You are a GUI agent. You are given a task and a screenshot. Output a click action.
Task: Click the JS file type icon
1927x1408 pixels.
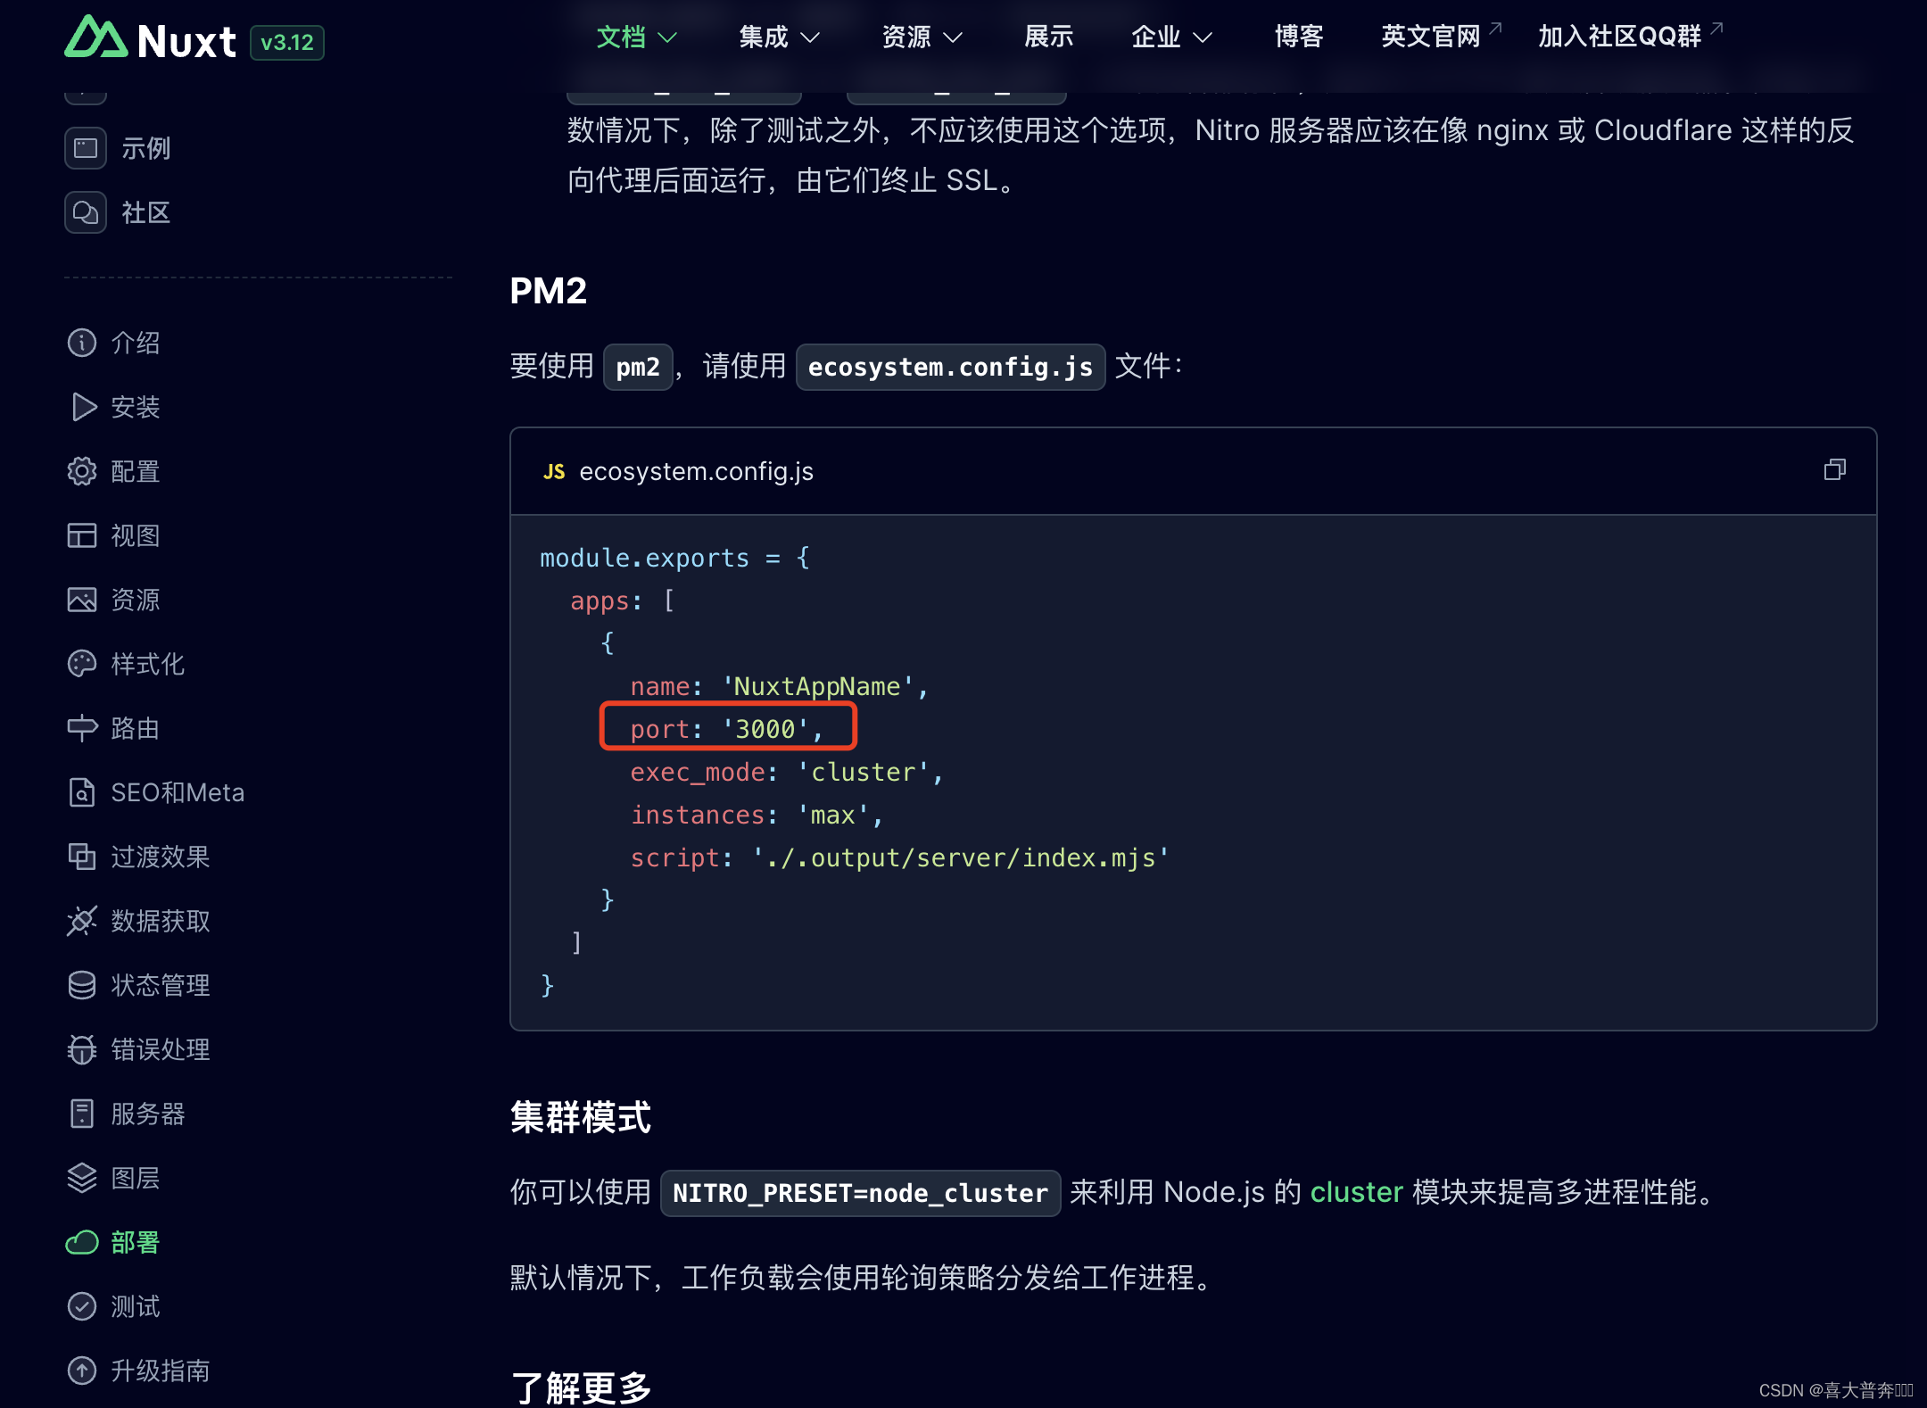point(554,472)
